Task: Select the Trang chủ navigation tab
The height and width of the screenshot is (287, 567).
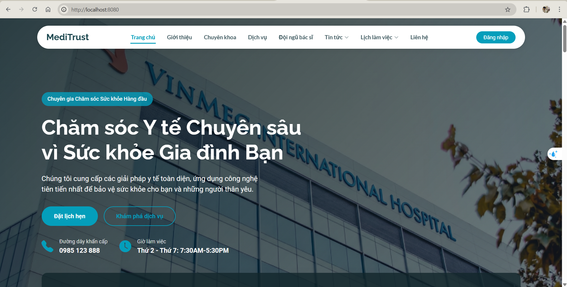Action: pos(143,37)
